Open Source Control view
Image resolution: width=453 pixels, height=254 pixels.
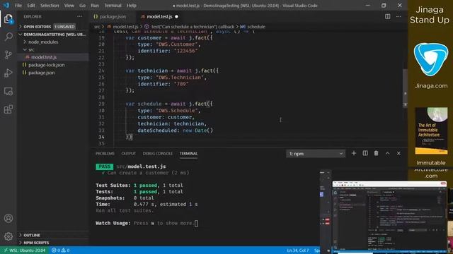8,55
